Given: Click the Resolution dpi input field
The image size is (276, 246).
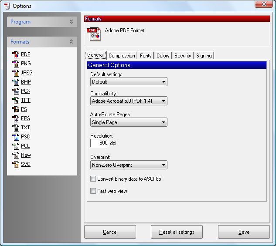Looking at the screenshot, I should pyautogui.click(x=99, y=143).
